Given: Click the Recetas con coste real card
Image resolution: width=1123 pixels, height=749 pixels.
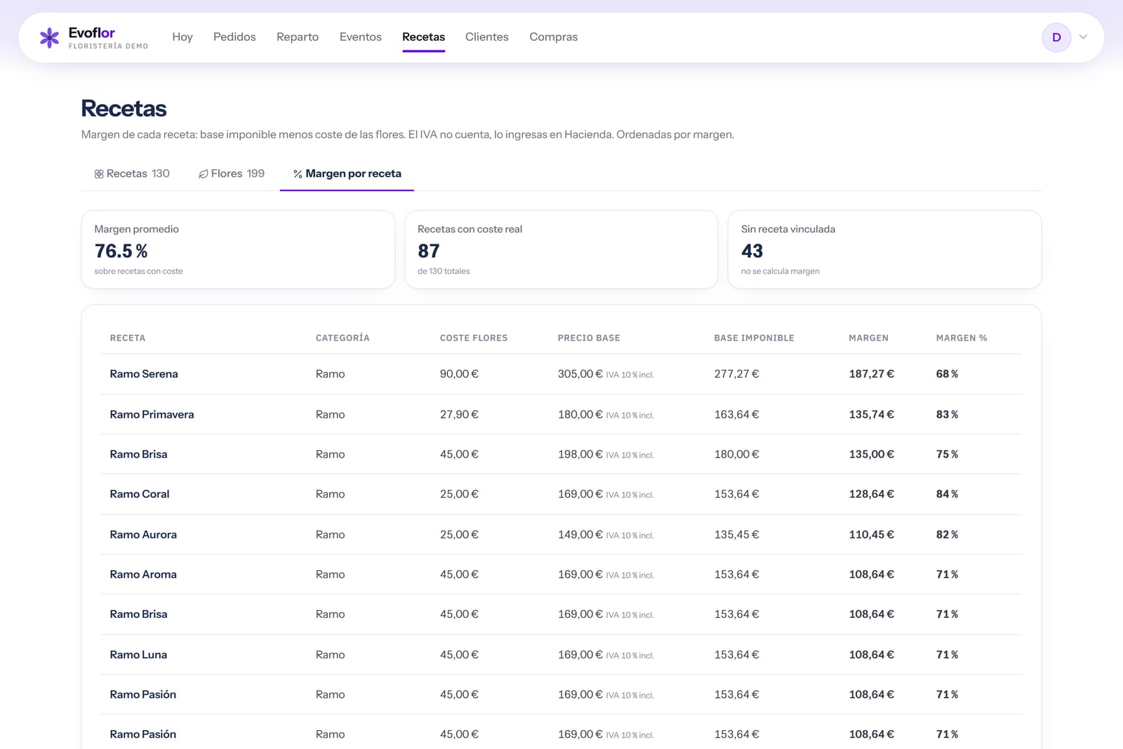Looking at the screenshot, I should click(561, 249).
